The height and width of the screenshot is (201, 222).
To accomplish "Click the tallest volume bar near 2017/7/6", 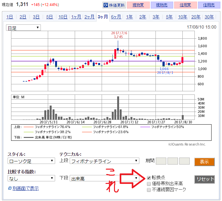I will pos(118,108).
